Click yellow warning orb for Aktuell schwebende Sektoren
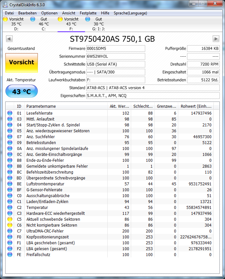The height and width of the screenshot is (279, 225). 10,219
